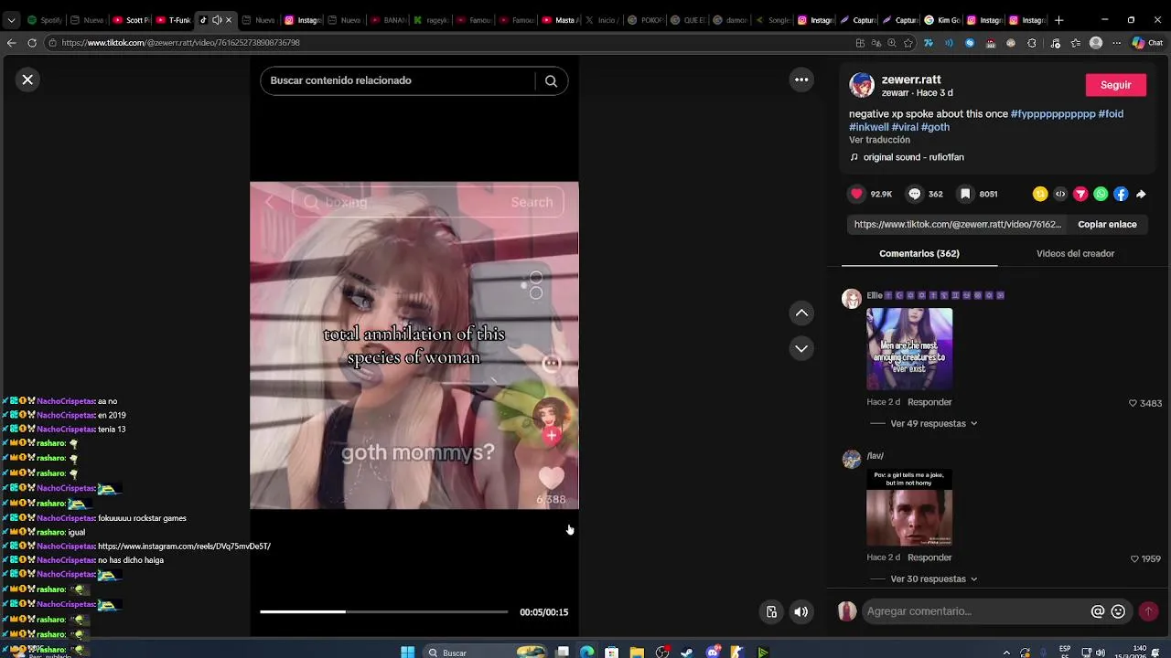Open Ellie's comment image about men

[909, 349]
